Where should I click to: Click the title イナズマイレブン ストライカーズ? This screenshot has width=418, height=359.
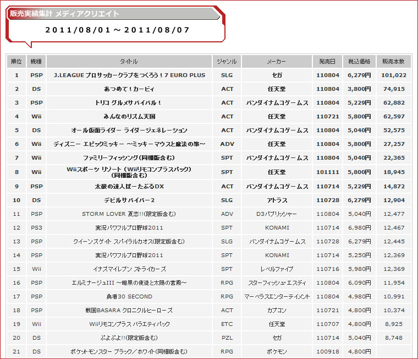130,269
